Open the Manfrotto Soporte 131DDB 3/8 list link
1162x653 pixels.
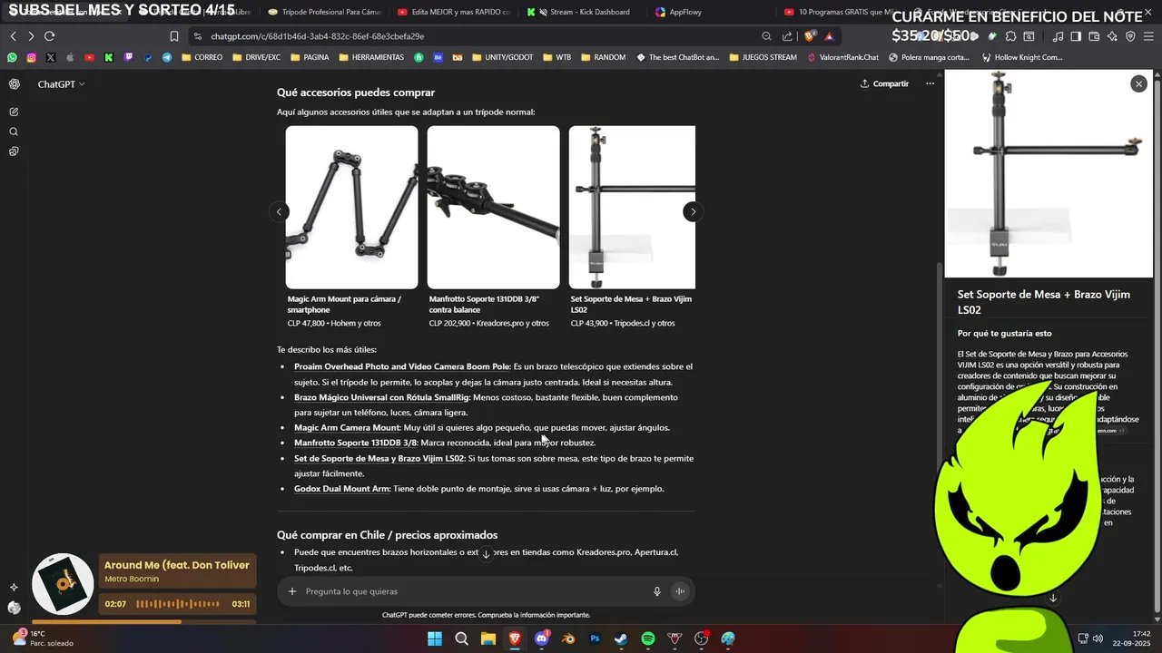coord(356,443)
